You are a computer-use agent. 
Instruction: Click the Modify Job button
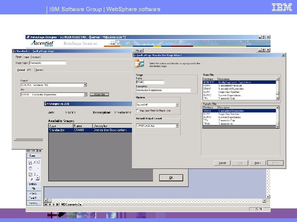click(x=99, y=94)
